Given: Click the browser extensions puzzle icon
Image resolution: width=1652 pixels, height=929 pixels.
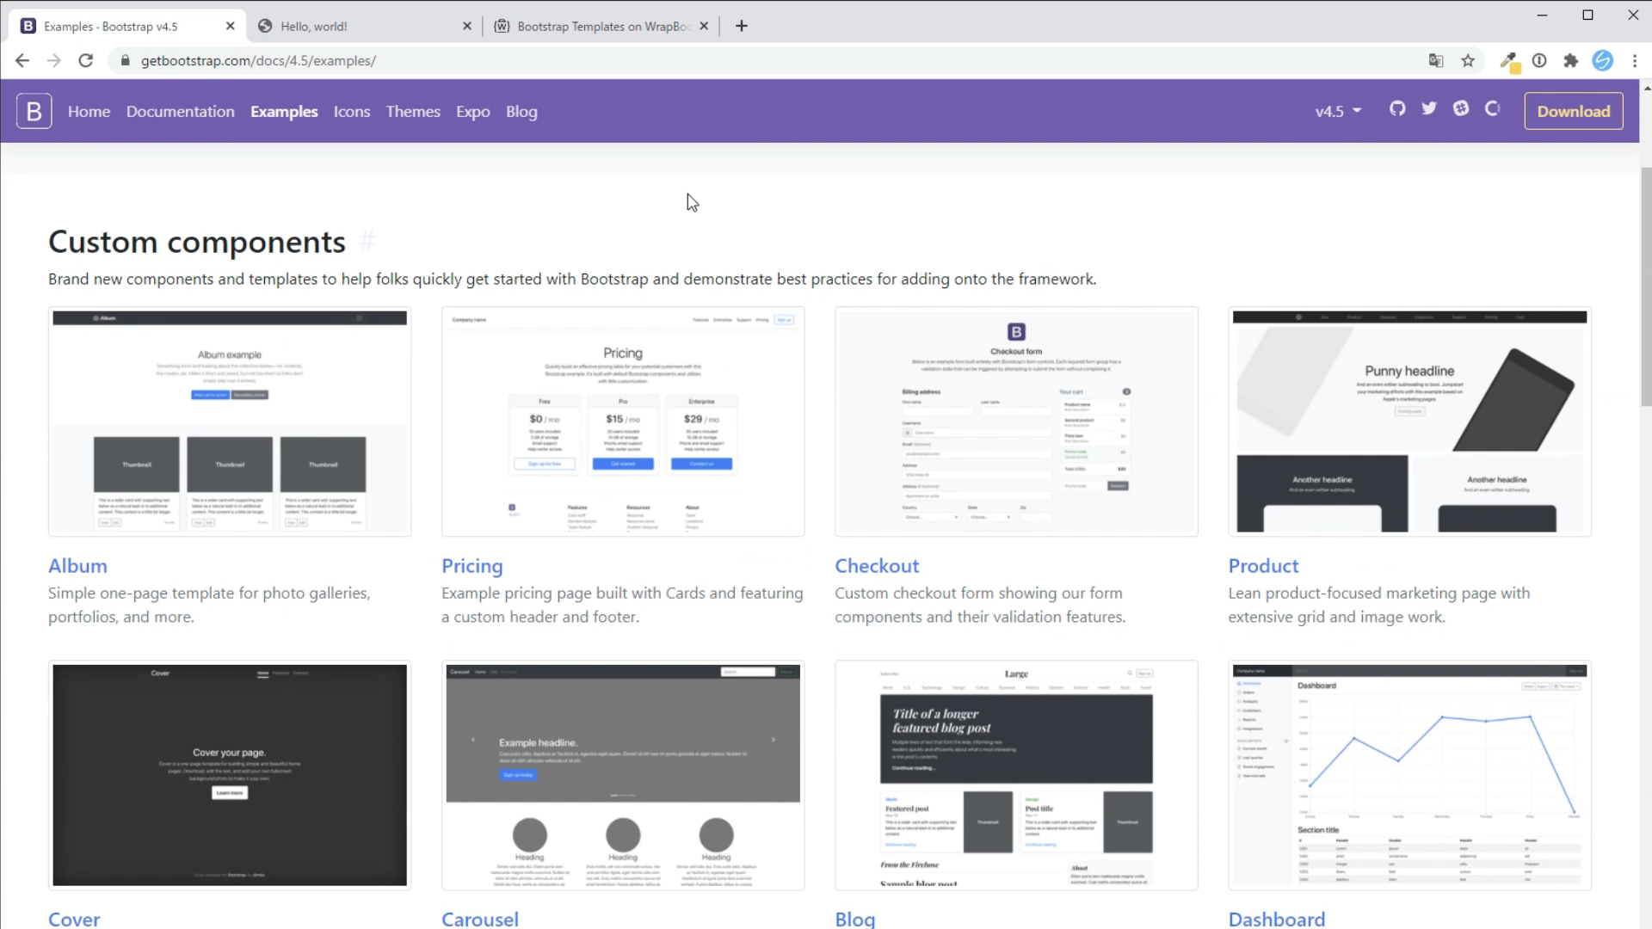Looking at the screenshot, I should tap(1572, 60).
